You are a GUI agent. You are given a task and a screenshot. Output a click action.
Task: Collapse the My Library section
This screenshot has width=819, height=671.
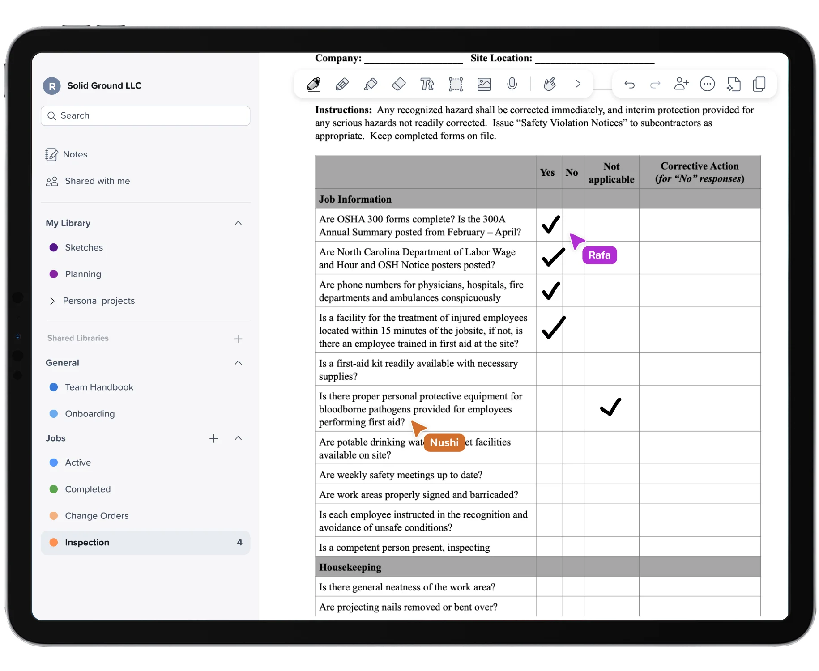238,223
